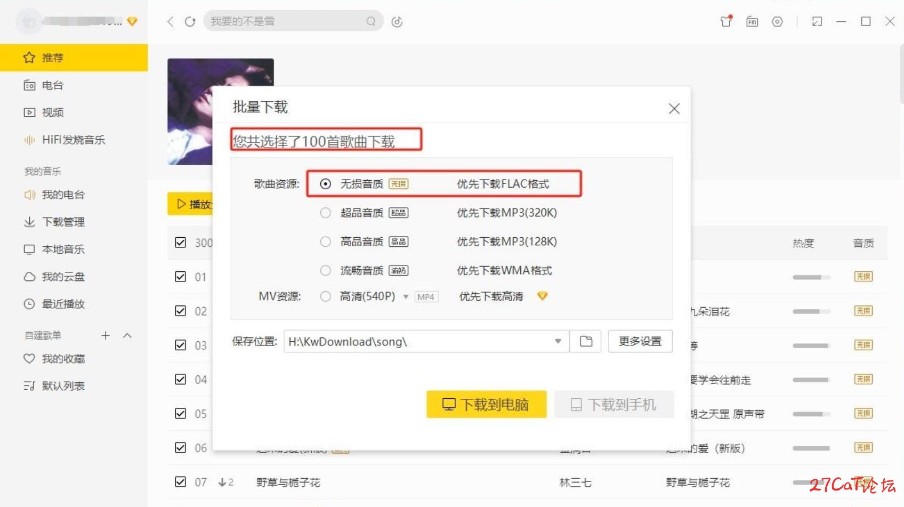Select 超品音质 radio option

click(325, 213)
